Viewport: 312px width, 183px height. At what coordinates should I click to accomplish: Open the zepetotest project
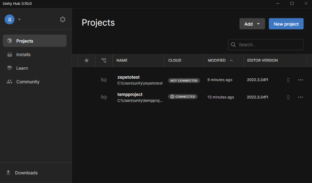coord(128,77)
